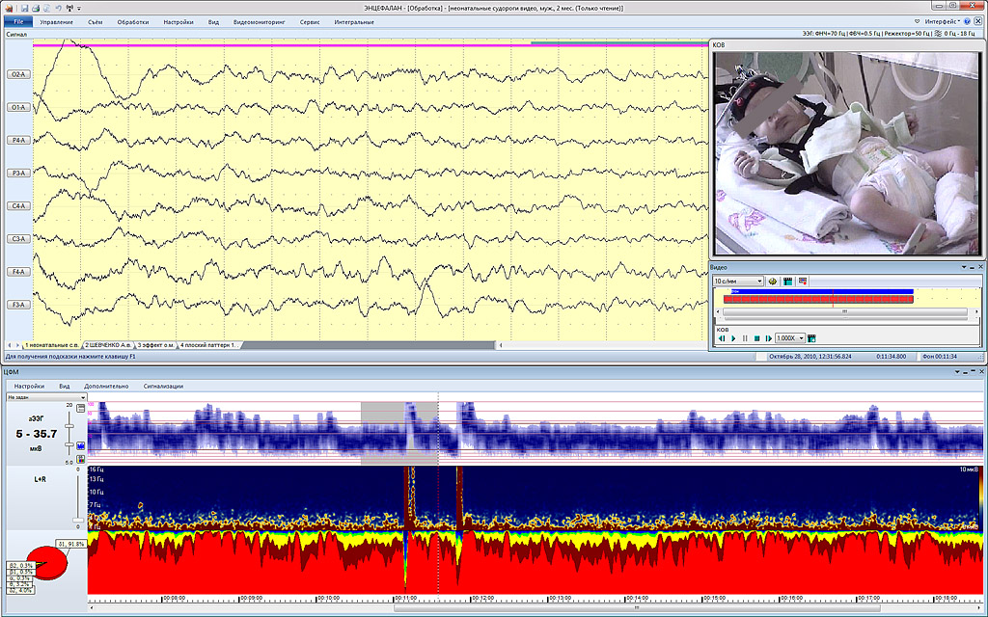Click the blue histogram icon beside the аЭЭГ slider
The image size is (988, 617).
(81, 444)
